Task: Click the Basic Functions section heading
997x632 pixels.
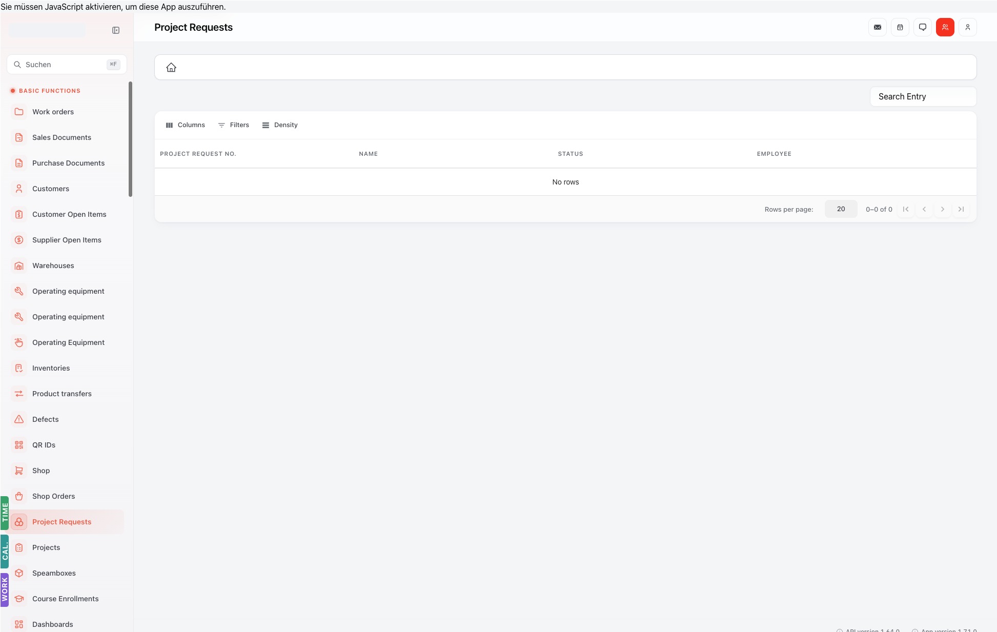Action: 50,91
